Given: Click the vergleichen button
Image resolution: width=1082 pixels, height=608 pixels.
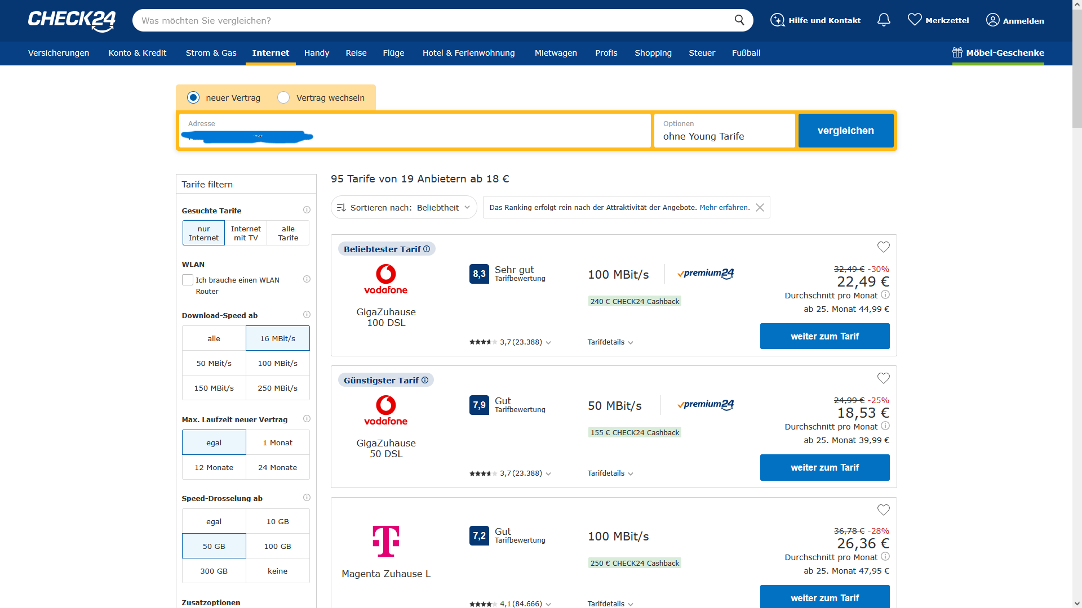Looking at the screenshot, I should coord(846,131).
